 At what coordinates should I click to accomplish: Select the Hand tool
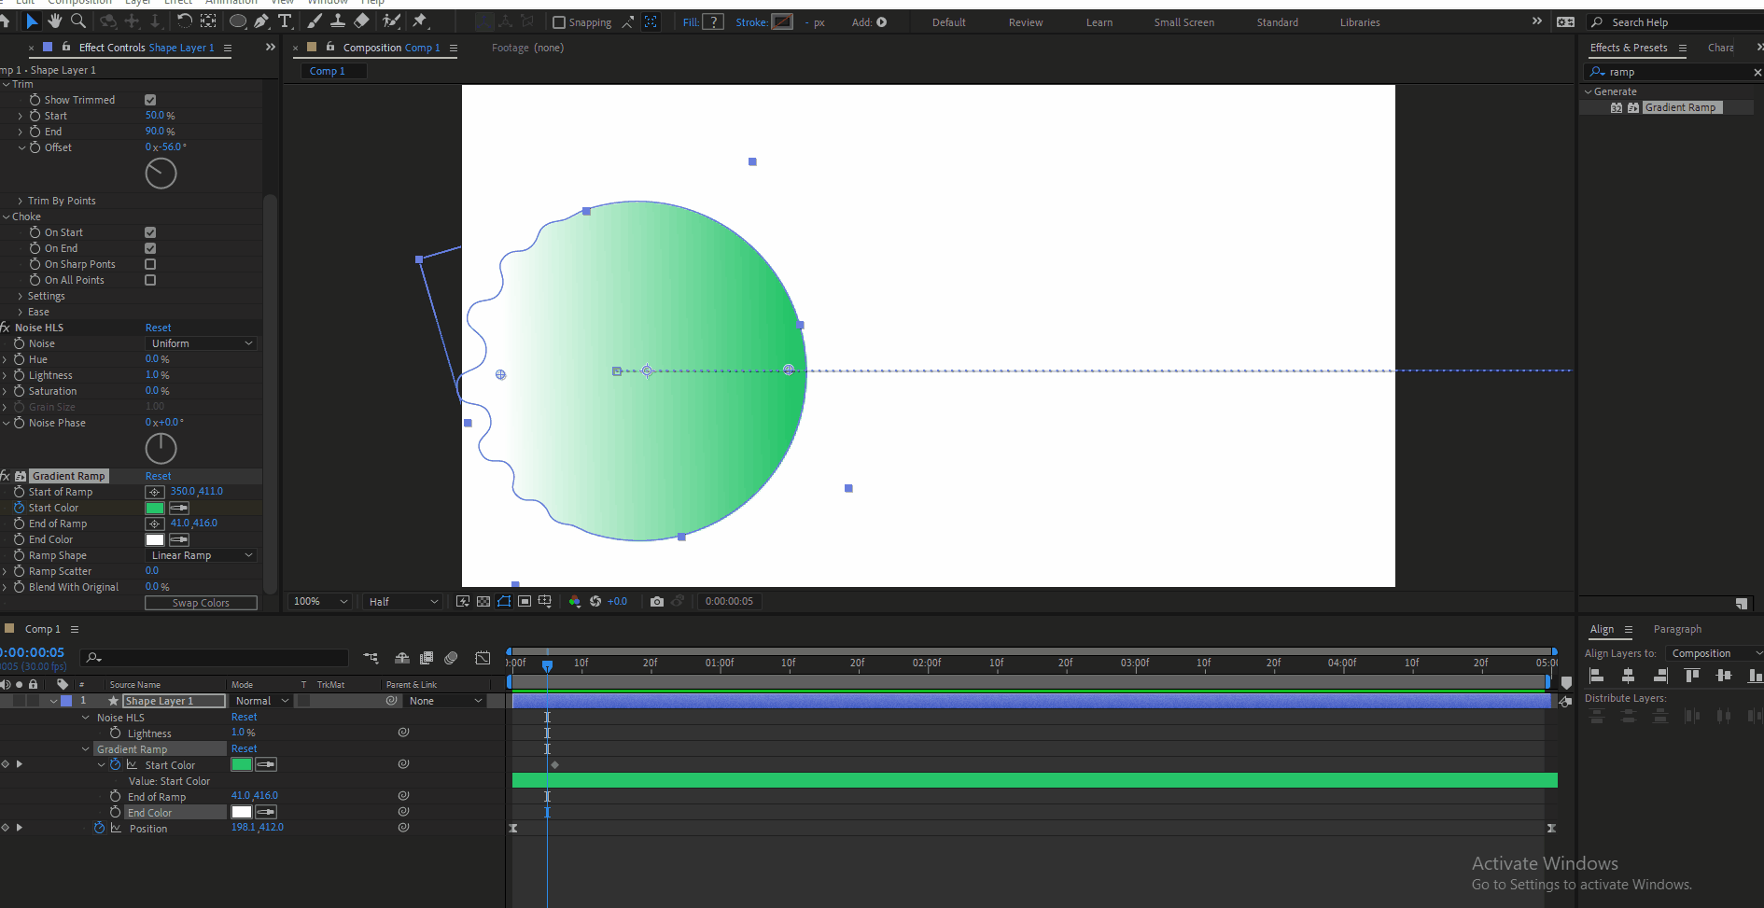[53, 21]
